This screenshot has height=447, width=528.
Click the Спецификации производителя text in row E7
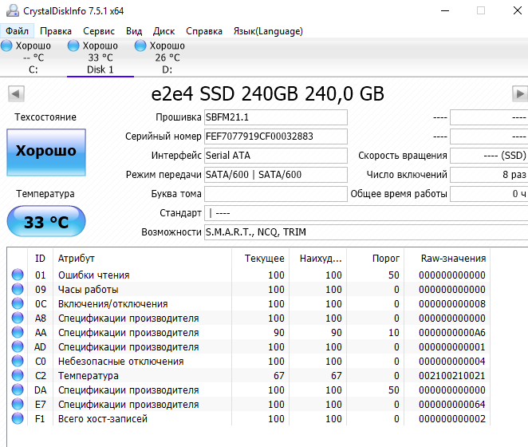click(x=128, y=404)
